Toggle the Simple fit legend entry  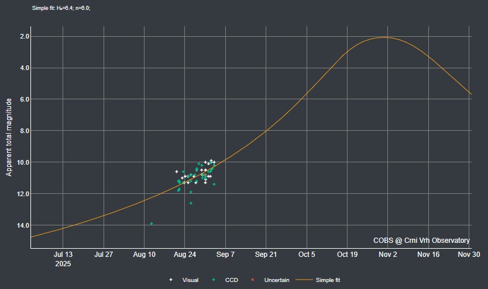pos(318,280)
